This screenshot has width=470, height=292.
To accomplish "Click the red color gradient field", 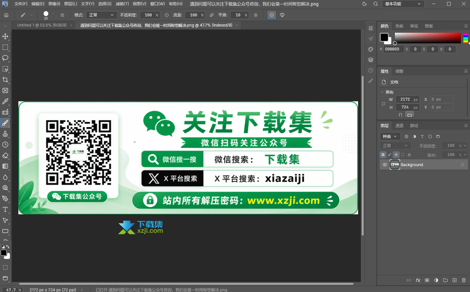I will pyautogui.click(x=428, y=38).
